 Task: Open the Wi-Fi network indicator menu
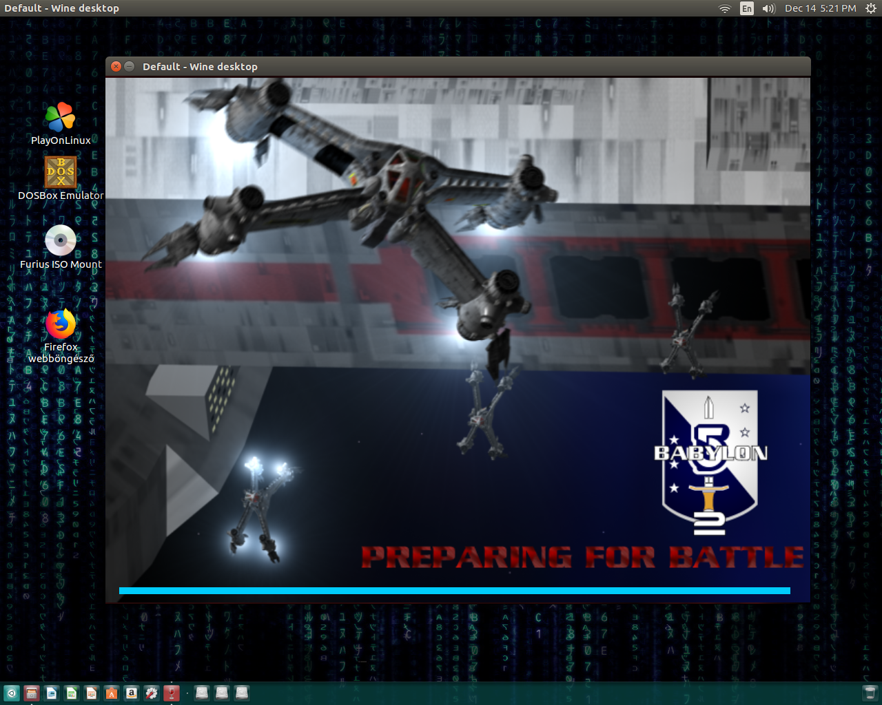[724, 8]
